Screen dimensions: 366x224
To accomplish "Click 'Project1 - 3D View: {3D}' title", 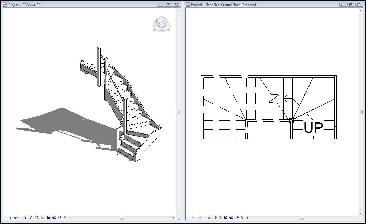I will pos(25,5).
